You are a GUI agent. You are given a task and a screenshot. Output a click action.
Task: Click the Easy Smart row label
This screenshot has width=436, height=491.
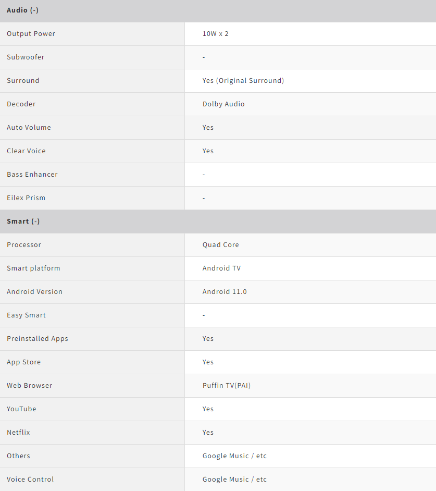point(26,315)
